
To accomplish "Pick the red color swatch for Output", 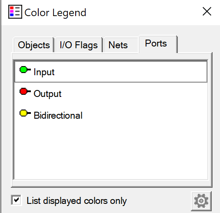I will coord(23,91).
